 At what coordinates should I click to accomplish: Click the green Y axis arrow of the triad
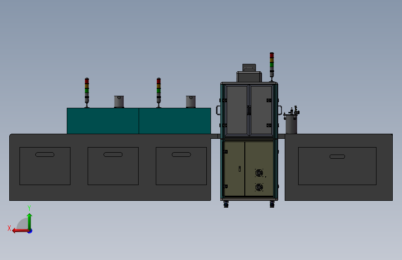[x=30, y=221]
